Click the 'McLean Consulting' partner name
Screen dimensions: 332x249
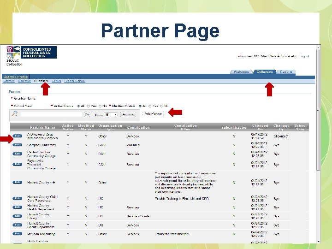coord(41,234)
